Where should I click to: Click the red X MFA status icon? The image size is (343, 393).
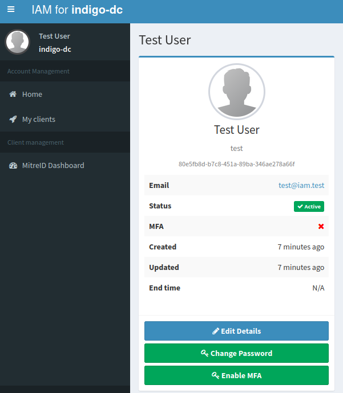pyautogui.click(x=321, y=227)
